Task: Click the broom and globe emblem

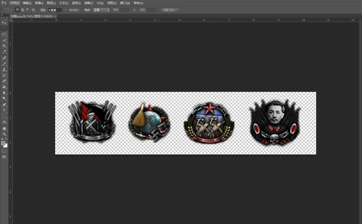Action: pos(149,122)
